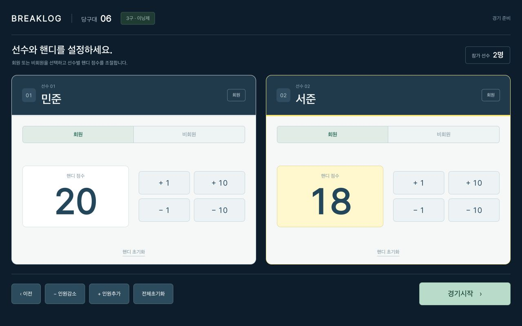Reset everything with 전체초기화
The height and width of the screenshot is (326, 522).
coord(153,294)
